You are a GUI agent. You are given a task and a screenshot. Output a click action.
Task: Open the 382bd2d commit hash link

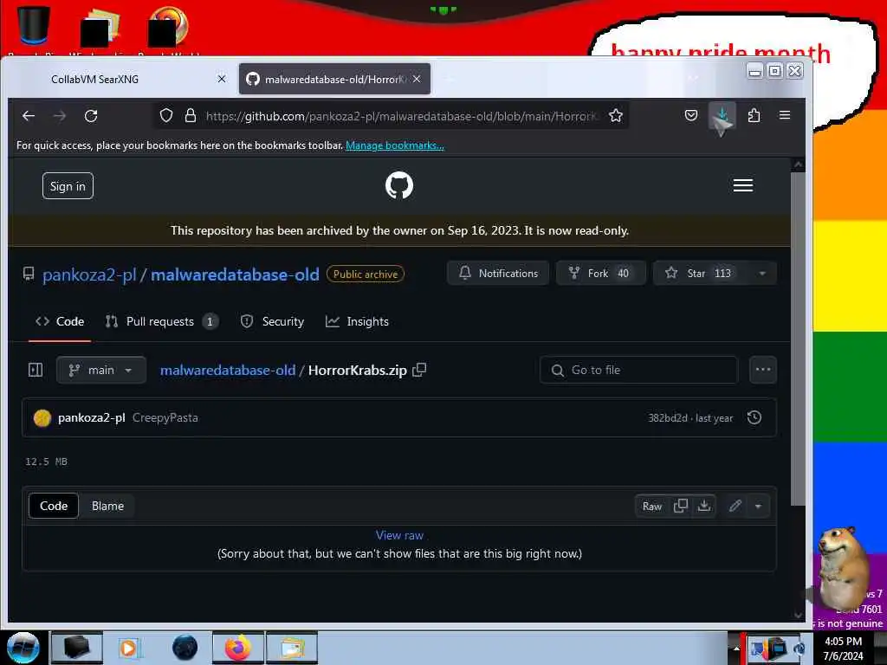[x=668, y=418]
